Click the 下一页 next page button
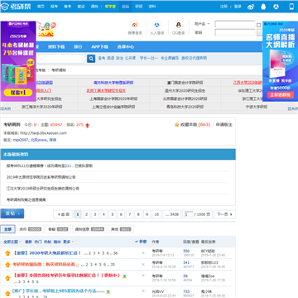The height and width of the screenshot is (298, 298). pos(225,214)
